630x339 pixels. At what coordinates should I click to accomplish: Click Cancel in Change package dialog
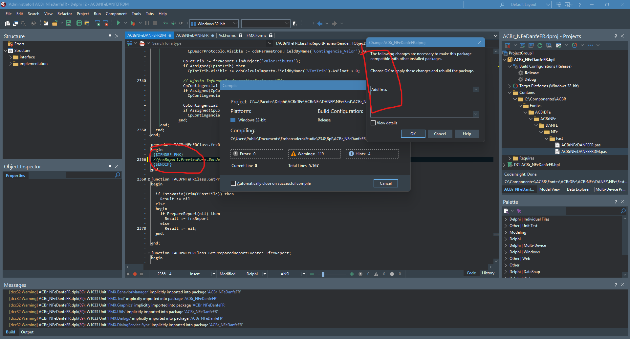(440, 134)
